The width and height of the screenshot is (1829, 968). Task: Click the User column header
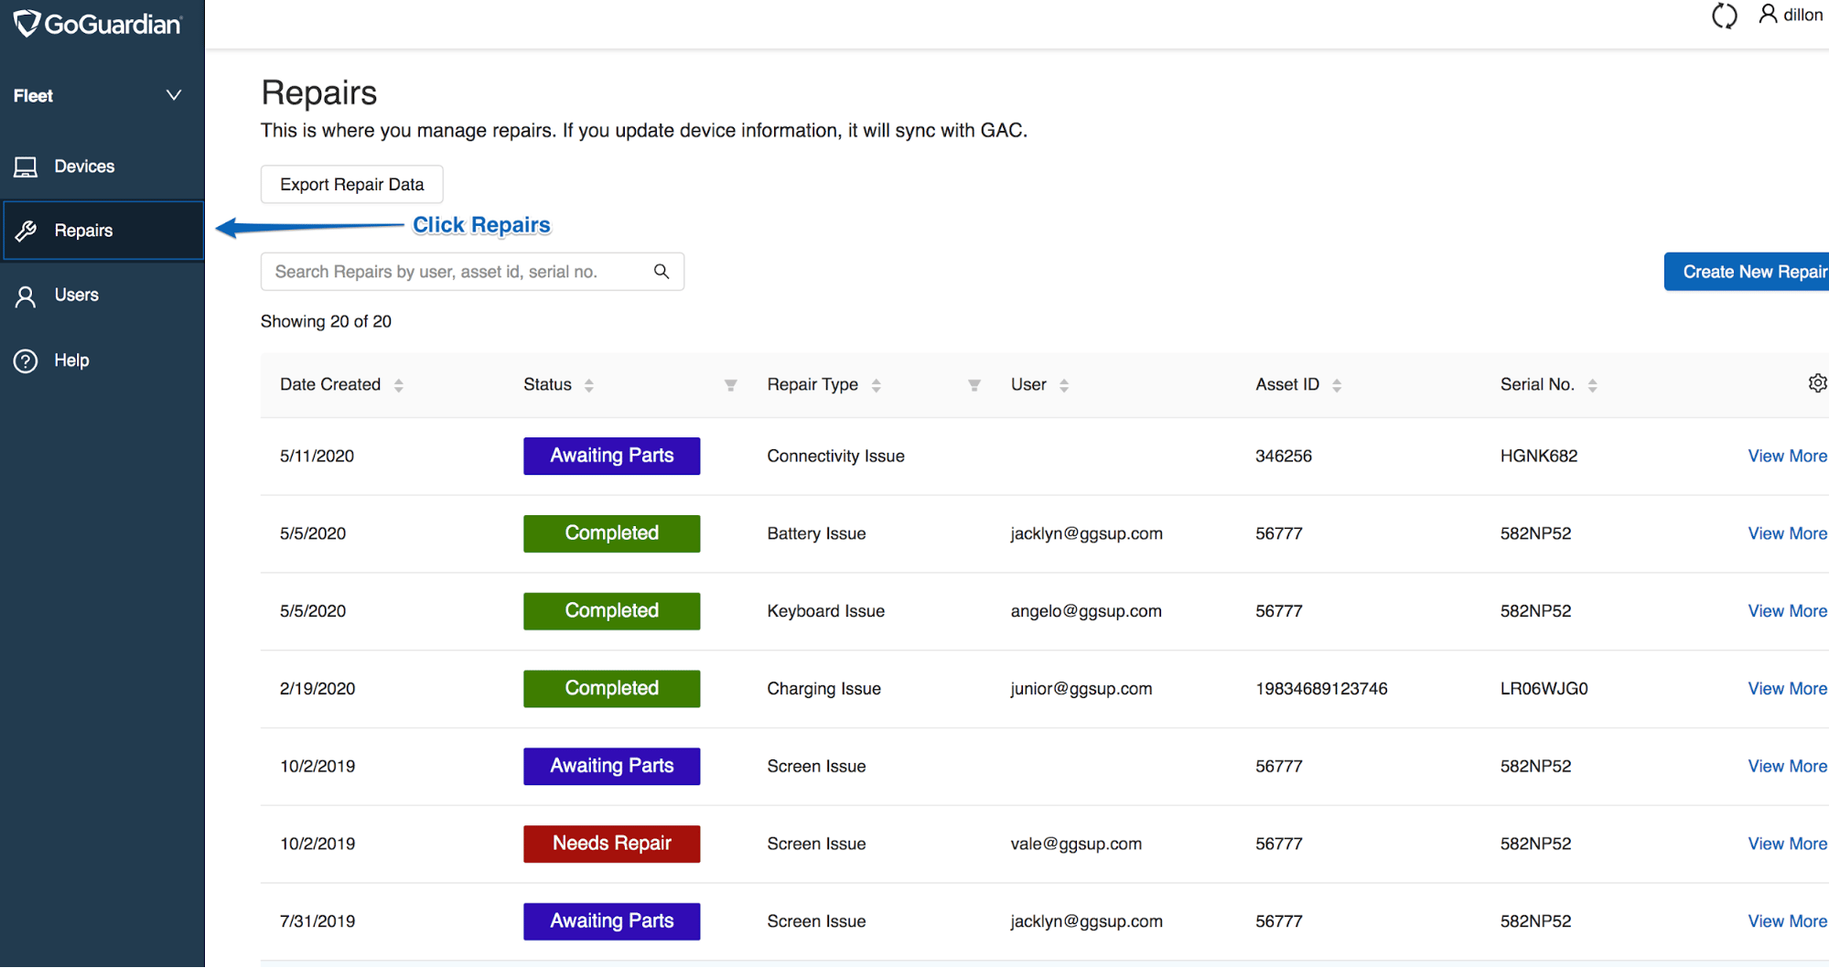pyautogui.click(x=1028, y=385)
